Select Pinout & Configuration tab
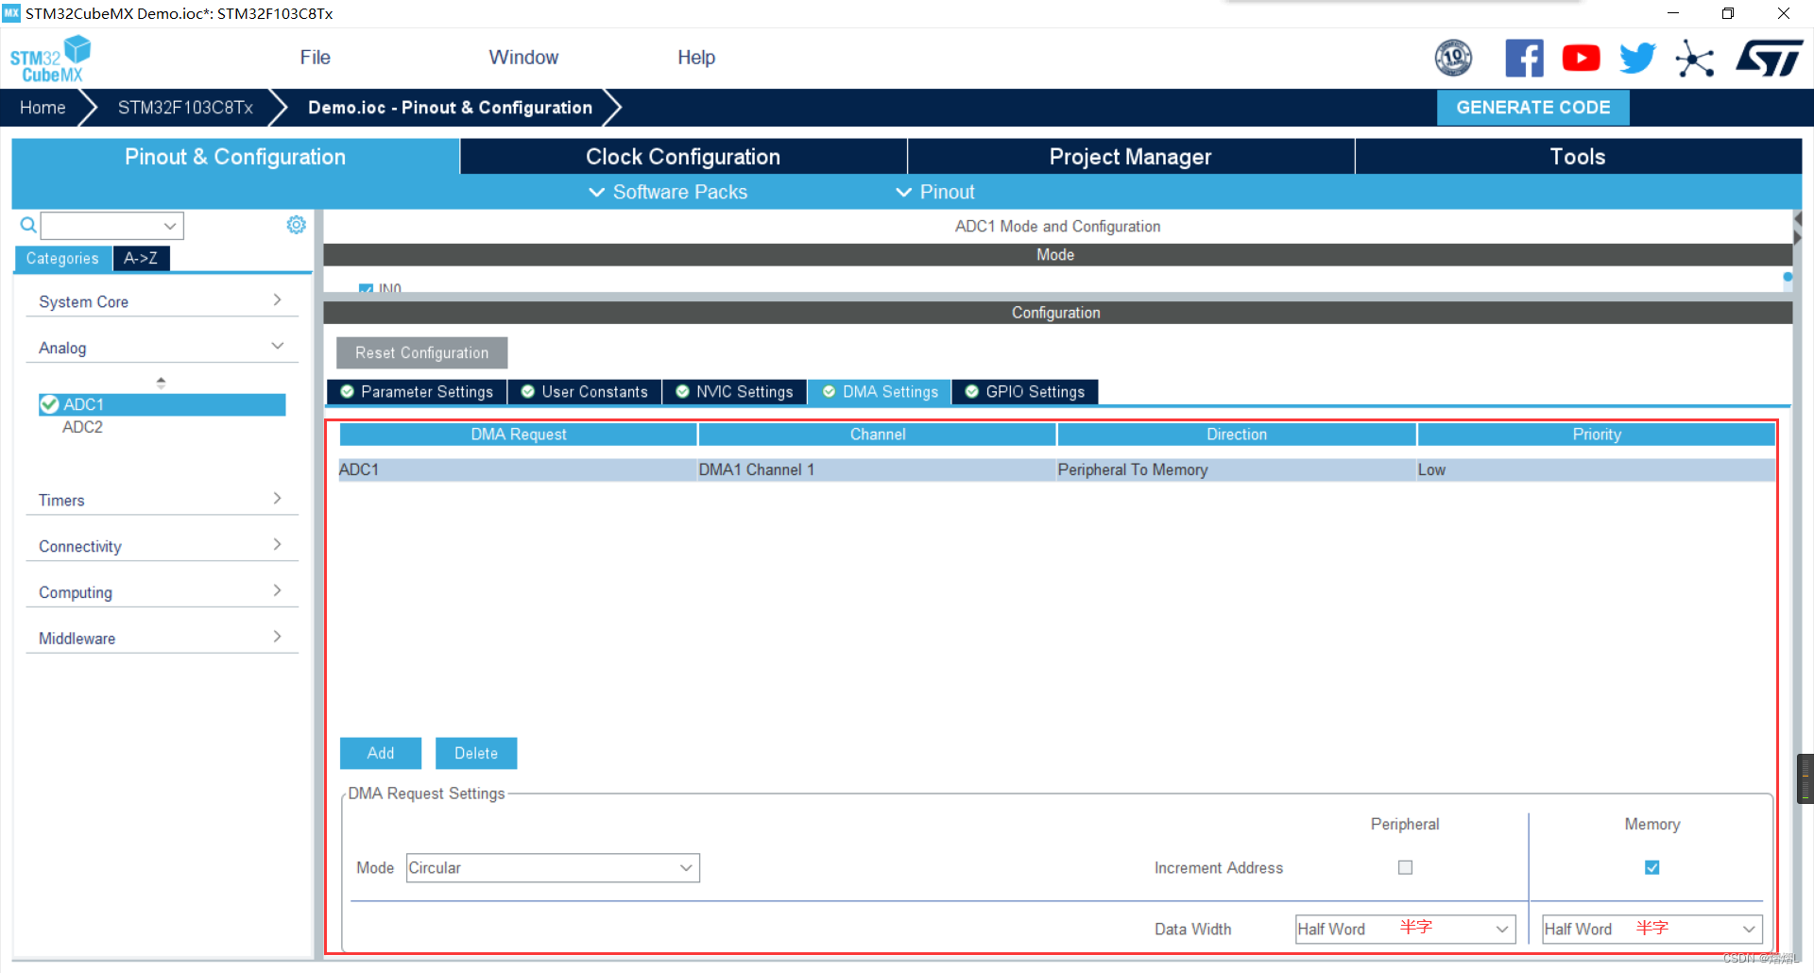Image resolution: width=1814 pixels, height=973 pixels. 235,157
